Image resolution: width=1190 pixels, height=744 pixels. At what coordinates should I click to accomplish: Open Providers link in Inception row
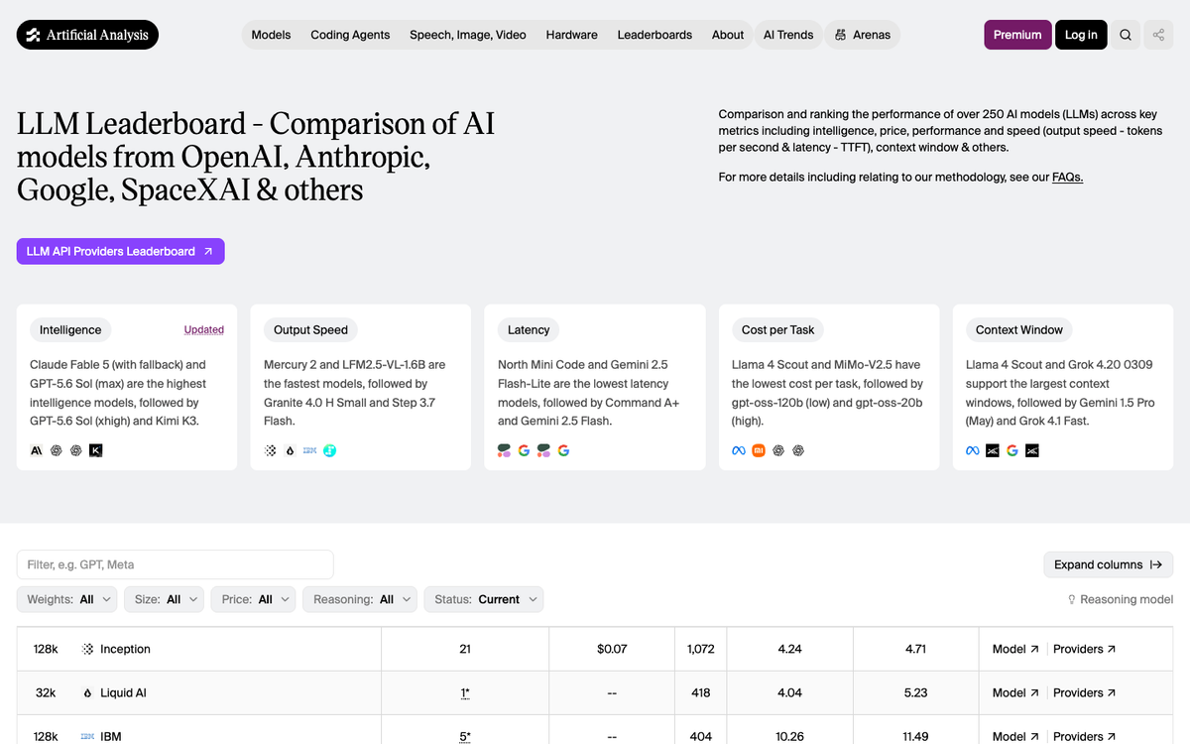point(1084,649)
